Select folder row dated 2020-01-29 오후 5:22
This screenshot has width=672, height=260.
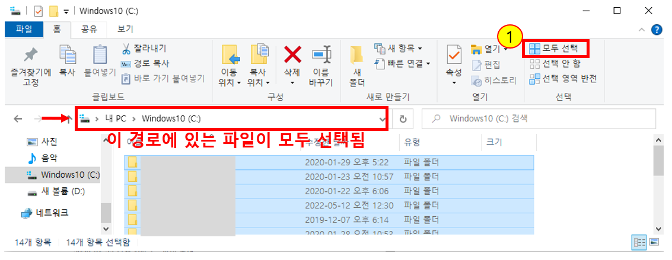(x=329, y=162)
